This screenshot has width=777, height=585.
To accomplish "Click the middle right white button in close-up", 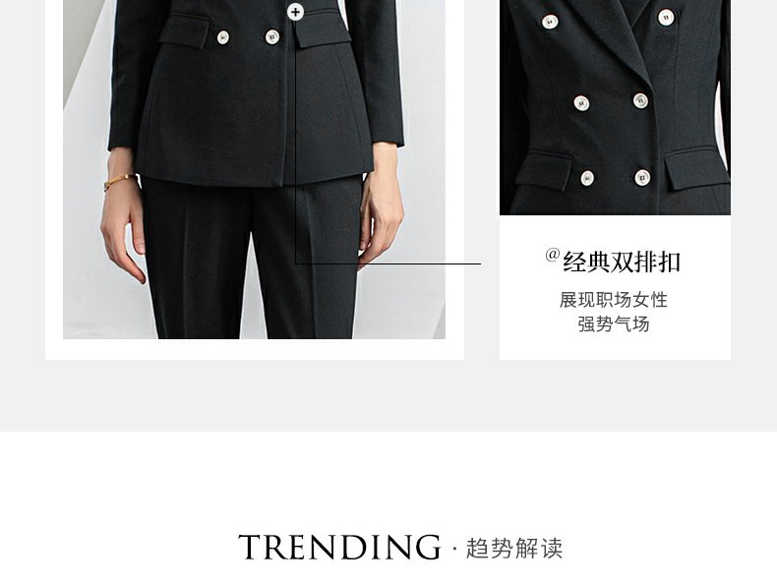I will pos(640,100).
